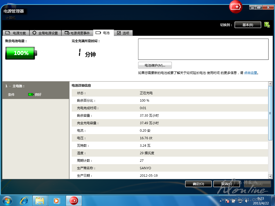Show hidden tray icons arrow

[x=220, y=201]
